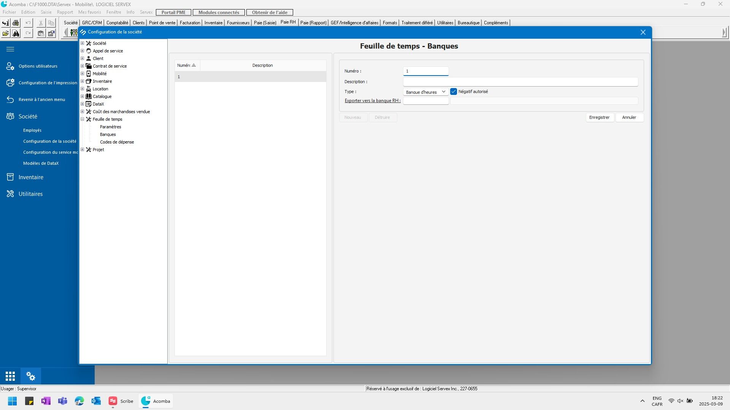This screenshot has height=410, width=730.
Task: Open the Rapport menu
Action: point(65,12)
